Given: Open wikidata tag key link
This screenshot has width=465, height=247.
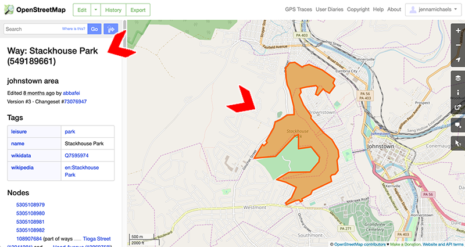Looking at the screenshot, I should coord(21,155).
